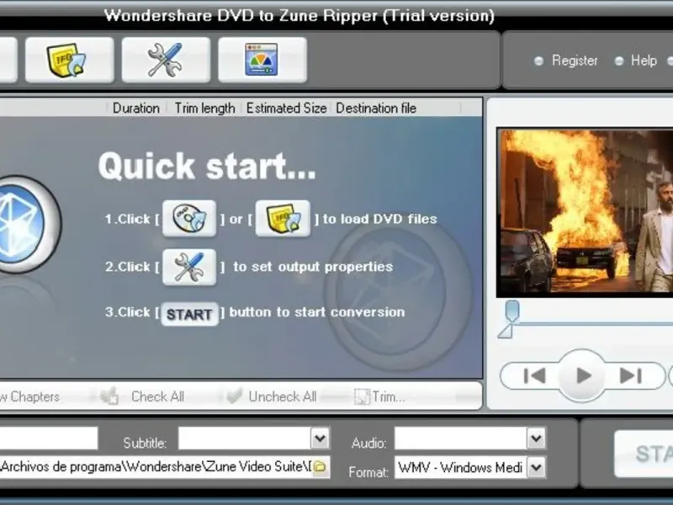Click IFO folder icon in Quick start
The height and width of the screenshot is (505, 673).
tap(283, 219)
